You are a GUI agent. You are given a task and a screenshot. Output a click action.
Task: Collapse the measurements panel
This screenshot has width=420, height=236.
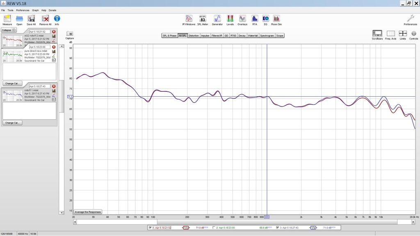pos(9,30)
